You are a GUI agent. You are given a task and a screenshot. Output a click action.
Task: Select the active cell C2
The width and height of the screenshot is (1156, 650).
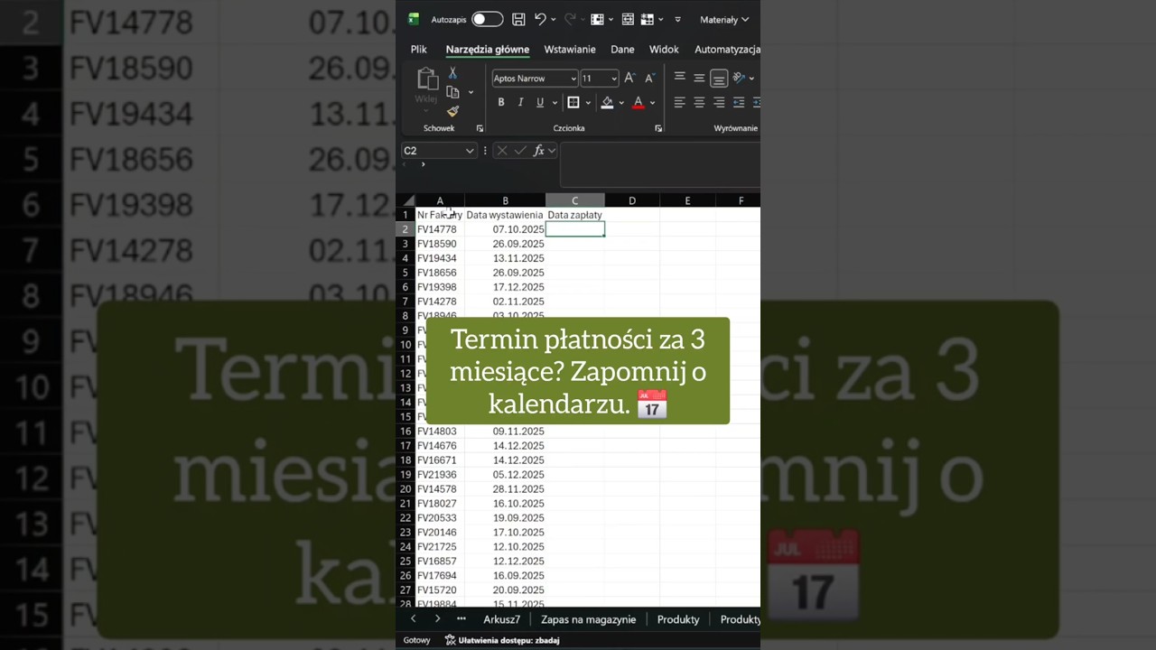pos(575,229)
